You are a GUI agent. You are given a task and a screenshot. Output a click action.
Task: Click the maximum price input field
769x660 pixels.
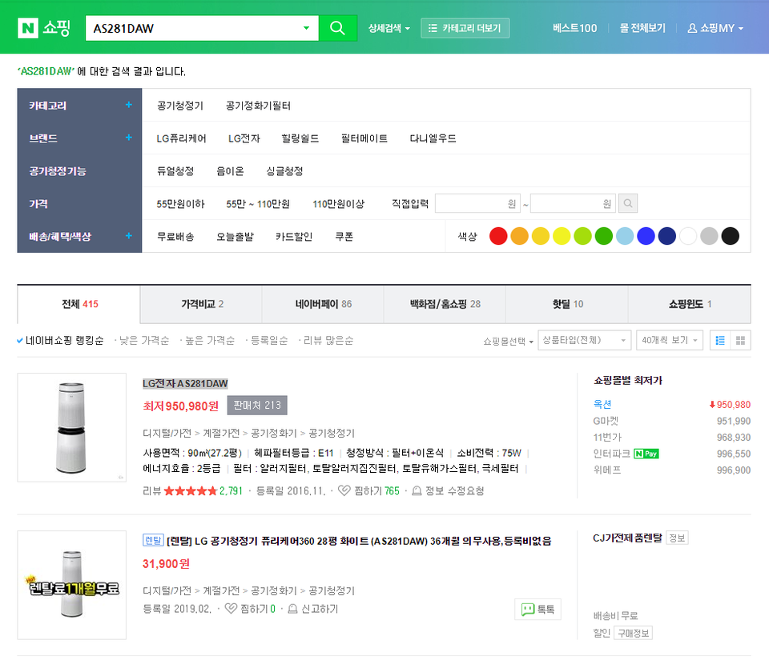tap(573, 203)
